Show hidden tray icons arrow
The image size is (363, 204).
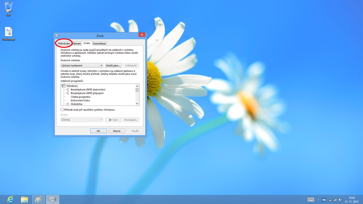[318, 200]
